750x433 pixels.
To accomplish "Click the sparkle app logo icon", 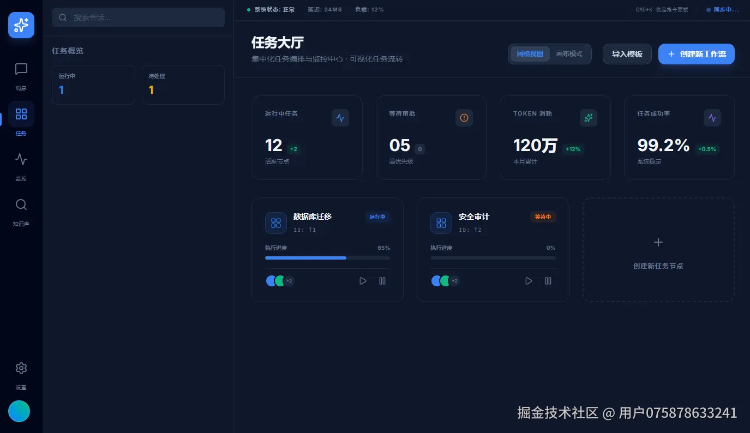I will [x=21, y=25].
